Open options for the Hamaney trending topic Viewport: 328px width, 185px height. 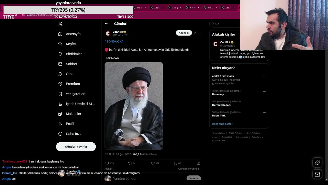click(264, 91)
